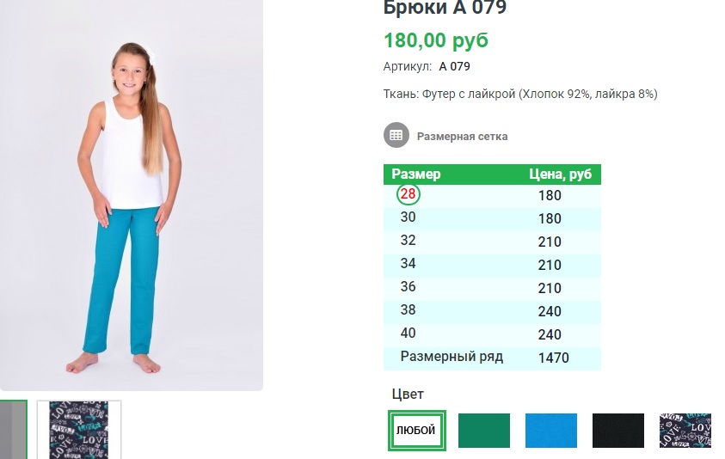Screen dimensions: 725x459
Task: Choose the green color swatch
Action: (x=483, y=431)
